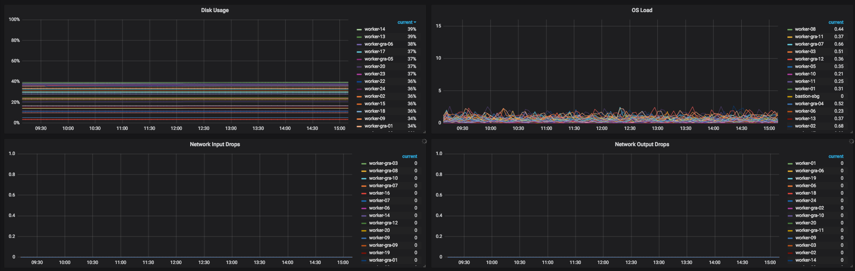Toggle worker-24 series in Disk Usage legend
Viewport: 855px width, 271px height.
[x=375, y=89]
